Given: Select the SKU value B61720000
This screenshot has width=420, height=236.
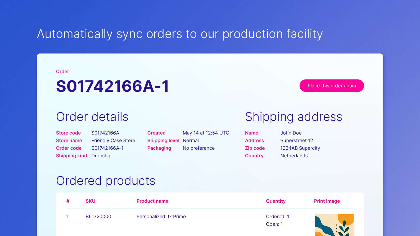Looking at the screenshot, I should coord(98,217).
